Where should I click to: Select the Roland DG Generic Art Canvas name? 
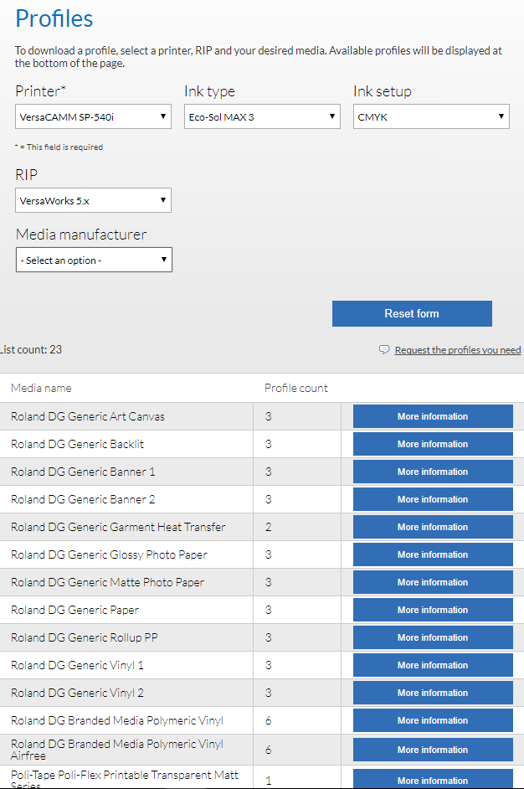88,416
